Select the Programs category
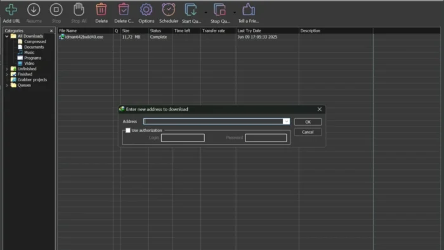The image size is (444, 250). click(32, 58)
